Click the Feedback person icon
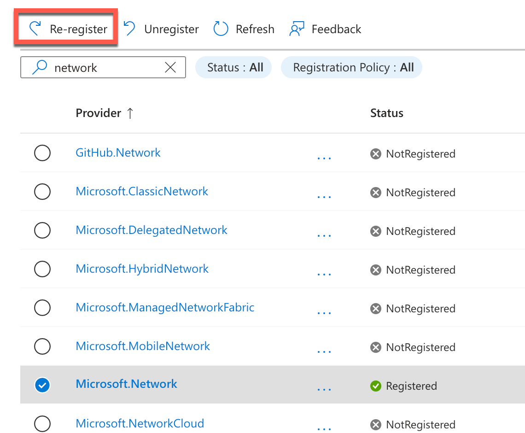 pyautogui.click(x=297, y=29)
